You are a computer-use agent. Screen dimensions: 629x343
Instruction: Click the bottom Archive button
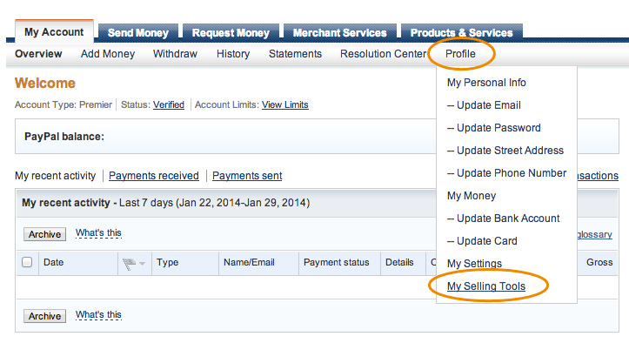[44, 316]
